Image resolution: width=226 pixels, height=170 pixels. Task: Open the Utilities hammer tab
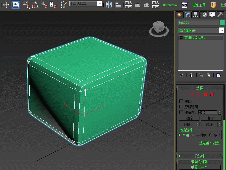(220, 15)
